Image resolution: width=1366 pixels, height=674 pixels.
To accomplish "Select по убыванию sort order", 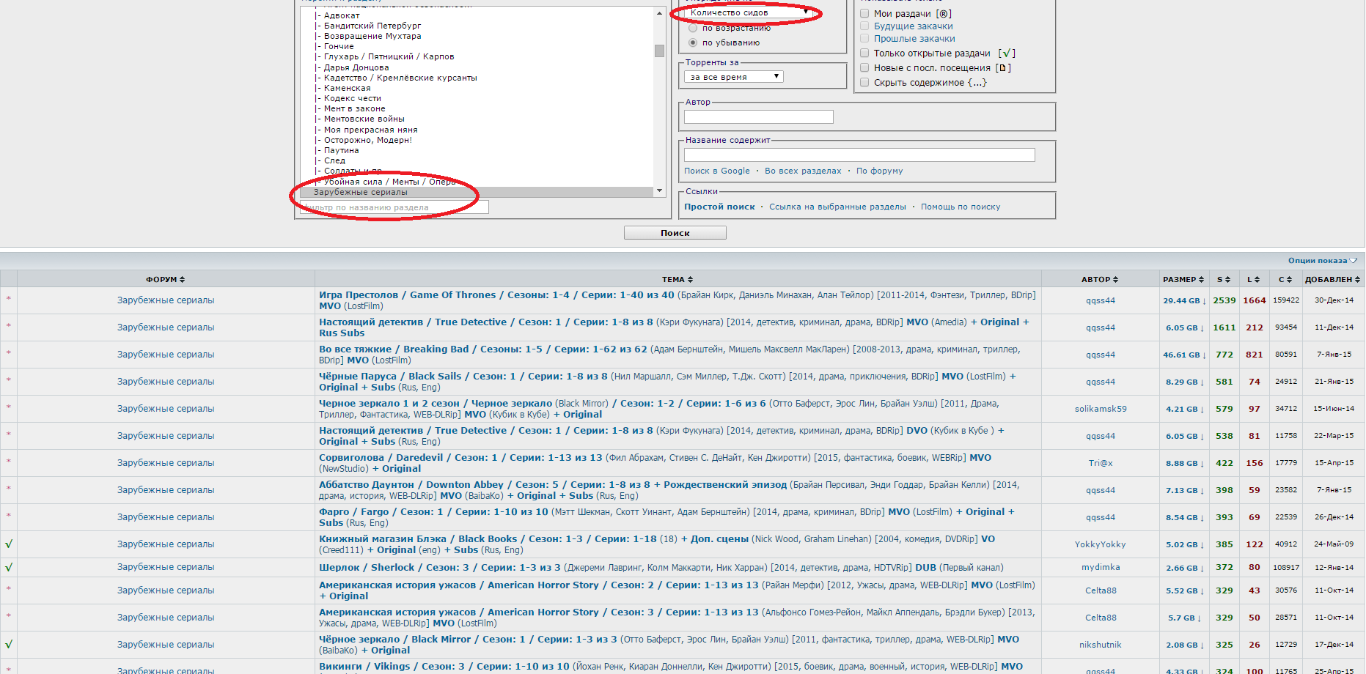I will [693, 42].
